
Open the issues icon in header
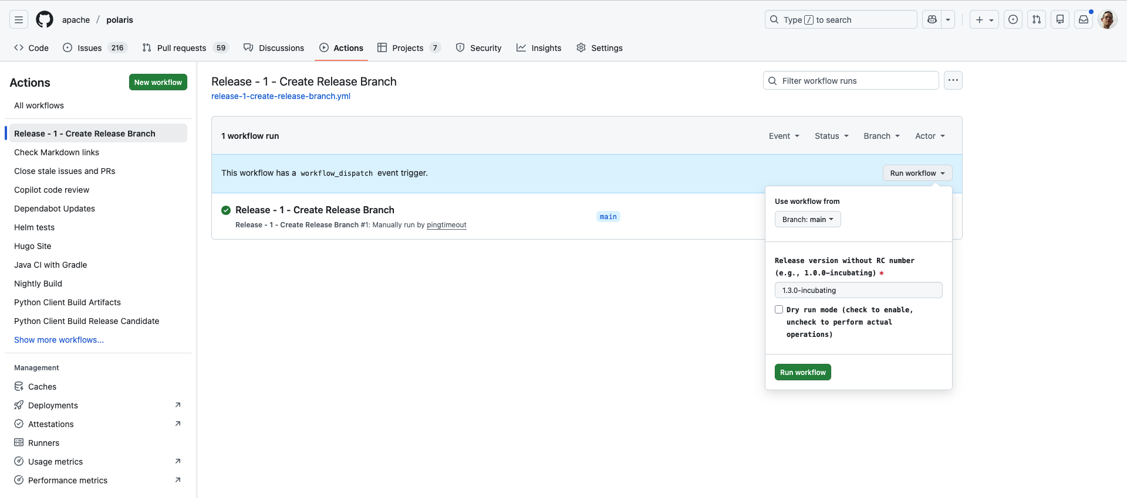(x=1013, y=20)
